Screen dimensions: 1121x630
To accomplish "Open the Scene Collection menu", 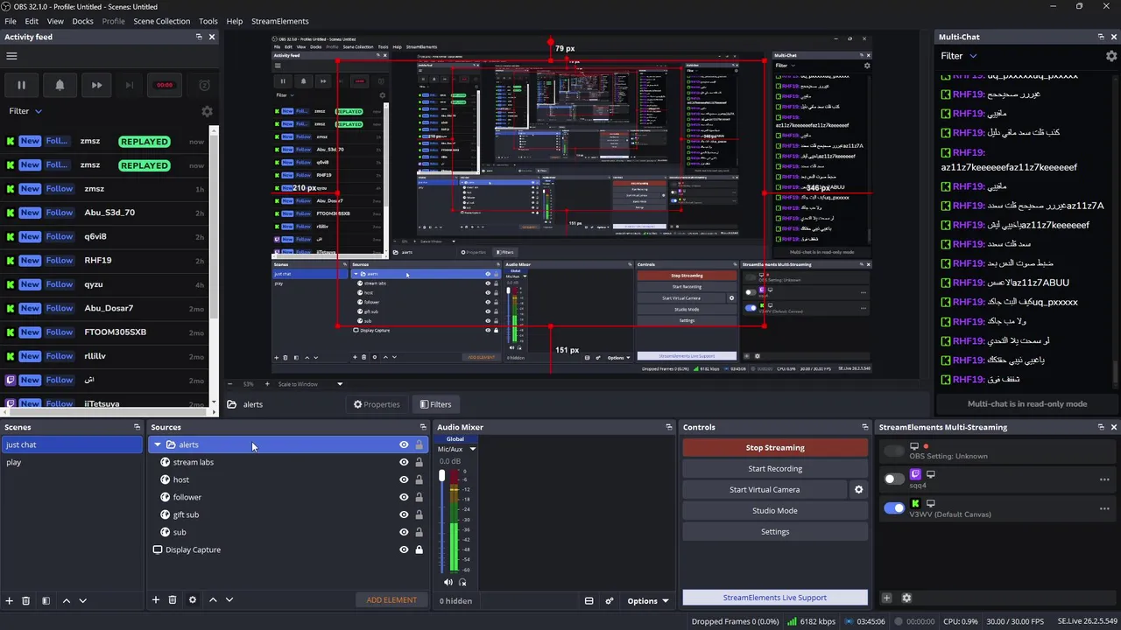I will coord(161,21).
